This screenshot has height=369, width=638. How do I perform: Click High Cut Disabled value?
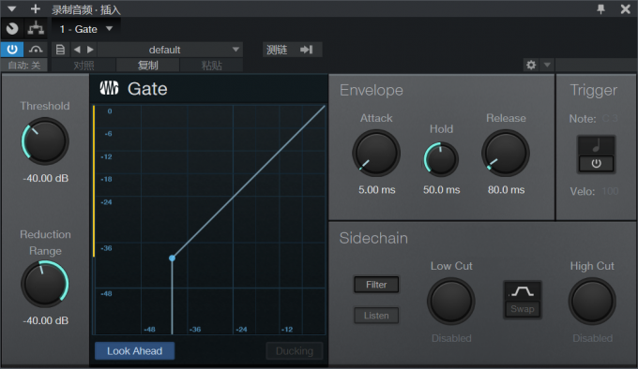[x=592, y=338]
